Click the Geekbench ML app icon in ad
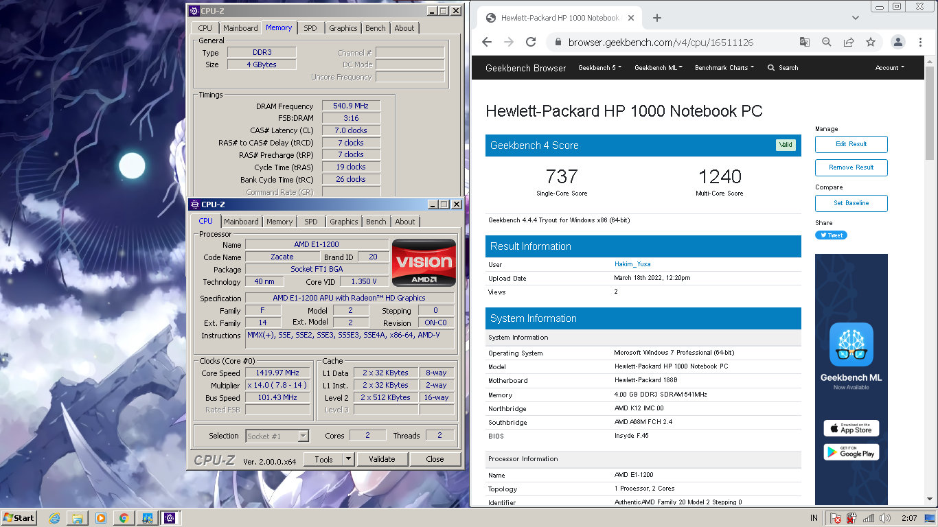 click(x=851, y=344)
